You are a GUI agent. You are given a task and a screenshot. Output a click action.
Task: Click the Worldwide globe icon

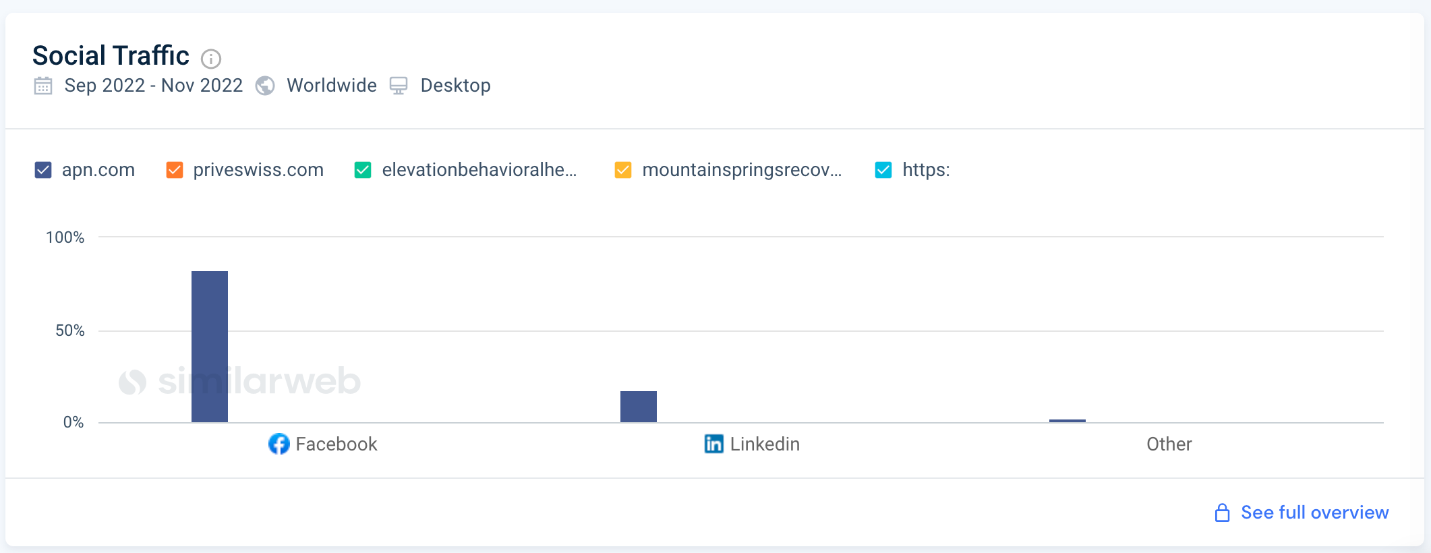(265, 86)
